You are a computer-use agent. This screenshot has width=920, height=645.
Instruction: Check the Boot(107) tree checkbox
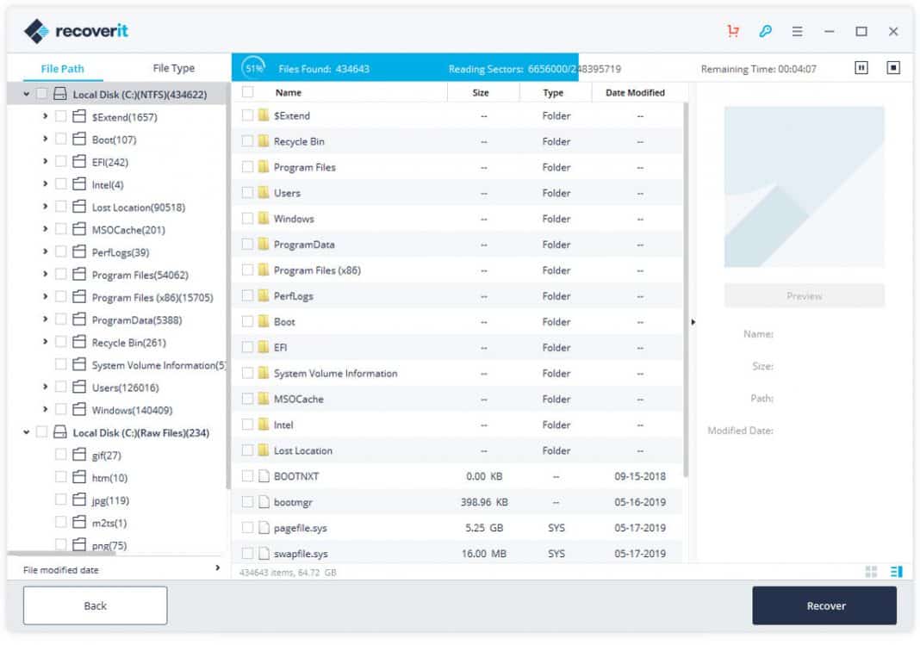click(x=60, y=139)
